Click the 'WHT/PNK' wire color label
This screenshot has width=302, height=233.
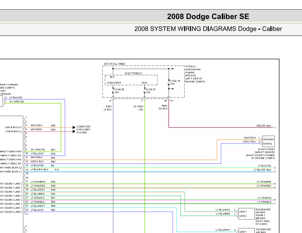(36, 130)
